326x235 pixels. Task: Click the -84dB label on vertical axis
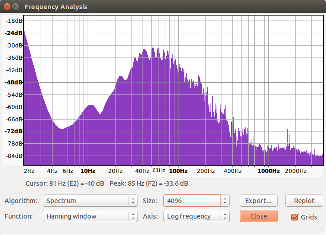(14, 156)
